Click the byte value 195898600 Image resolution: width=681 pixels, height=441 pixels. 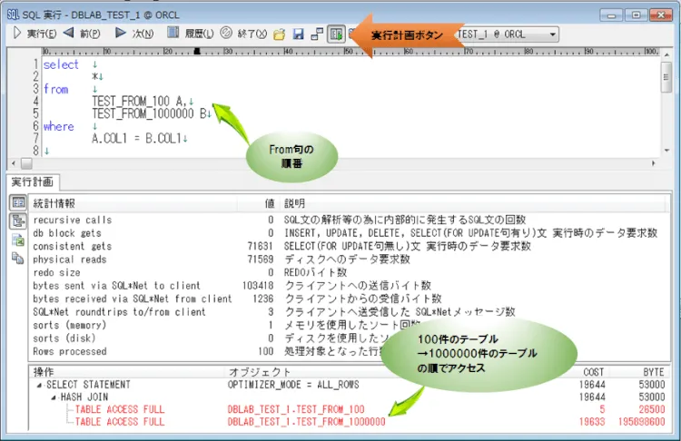pos(642,421)
